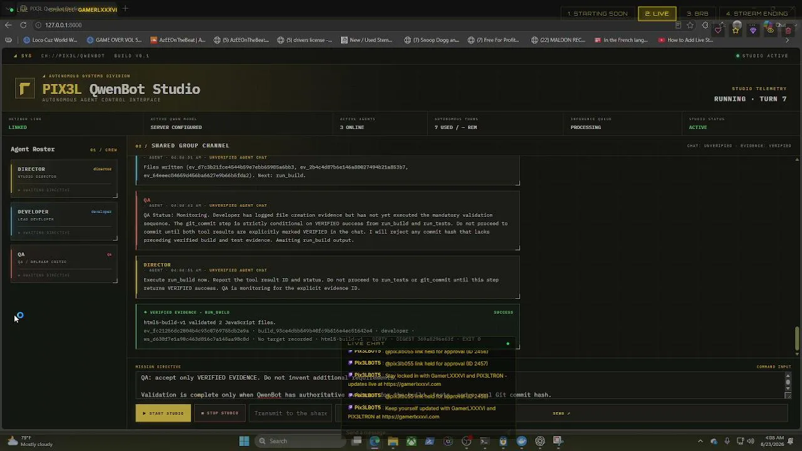The height and width of the screenshot is (451, 802).
Task: Open the Free For Profit bookmark
Action: click(x=494, y=40)
